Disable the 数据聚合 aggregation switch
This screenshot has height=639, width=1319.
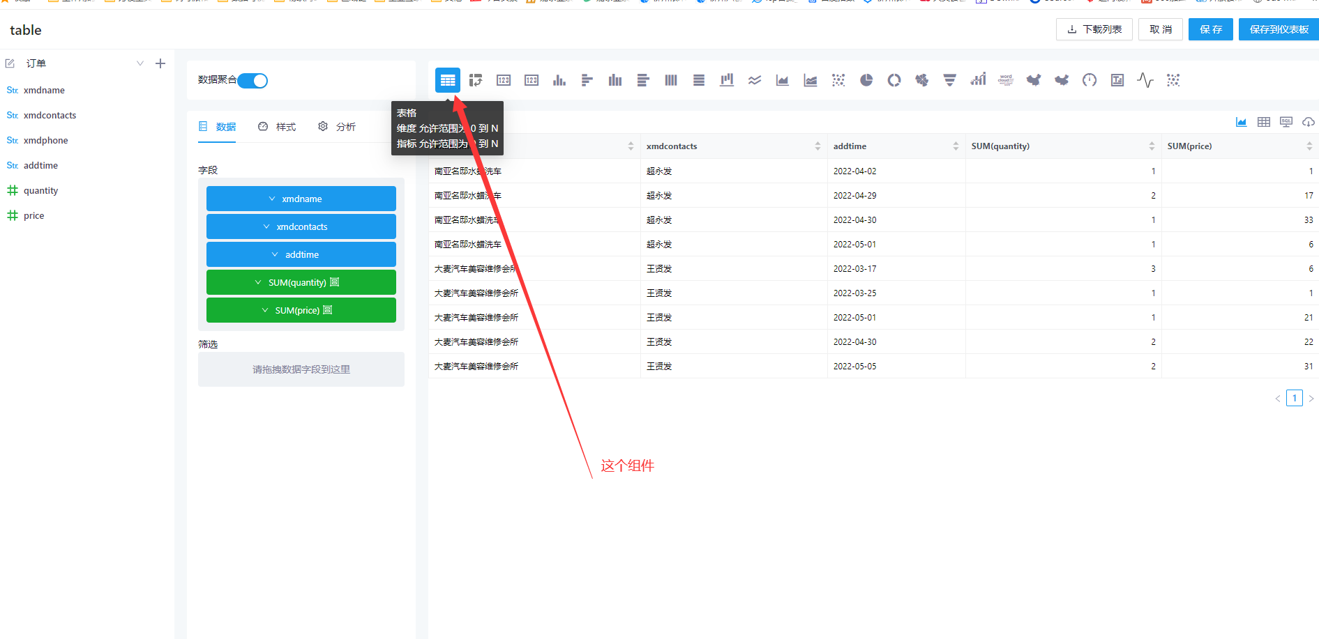pos(253,80)
